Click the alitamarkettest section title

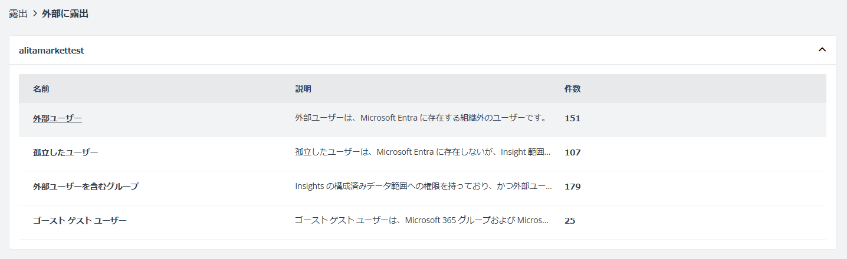[51, 51]
